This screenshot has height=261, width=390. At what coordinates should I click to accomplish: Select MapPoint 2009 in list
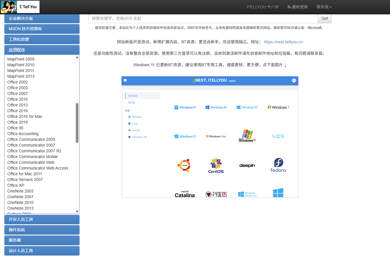pyautogui.click(x=21, y=59)
